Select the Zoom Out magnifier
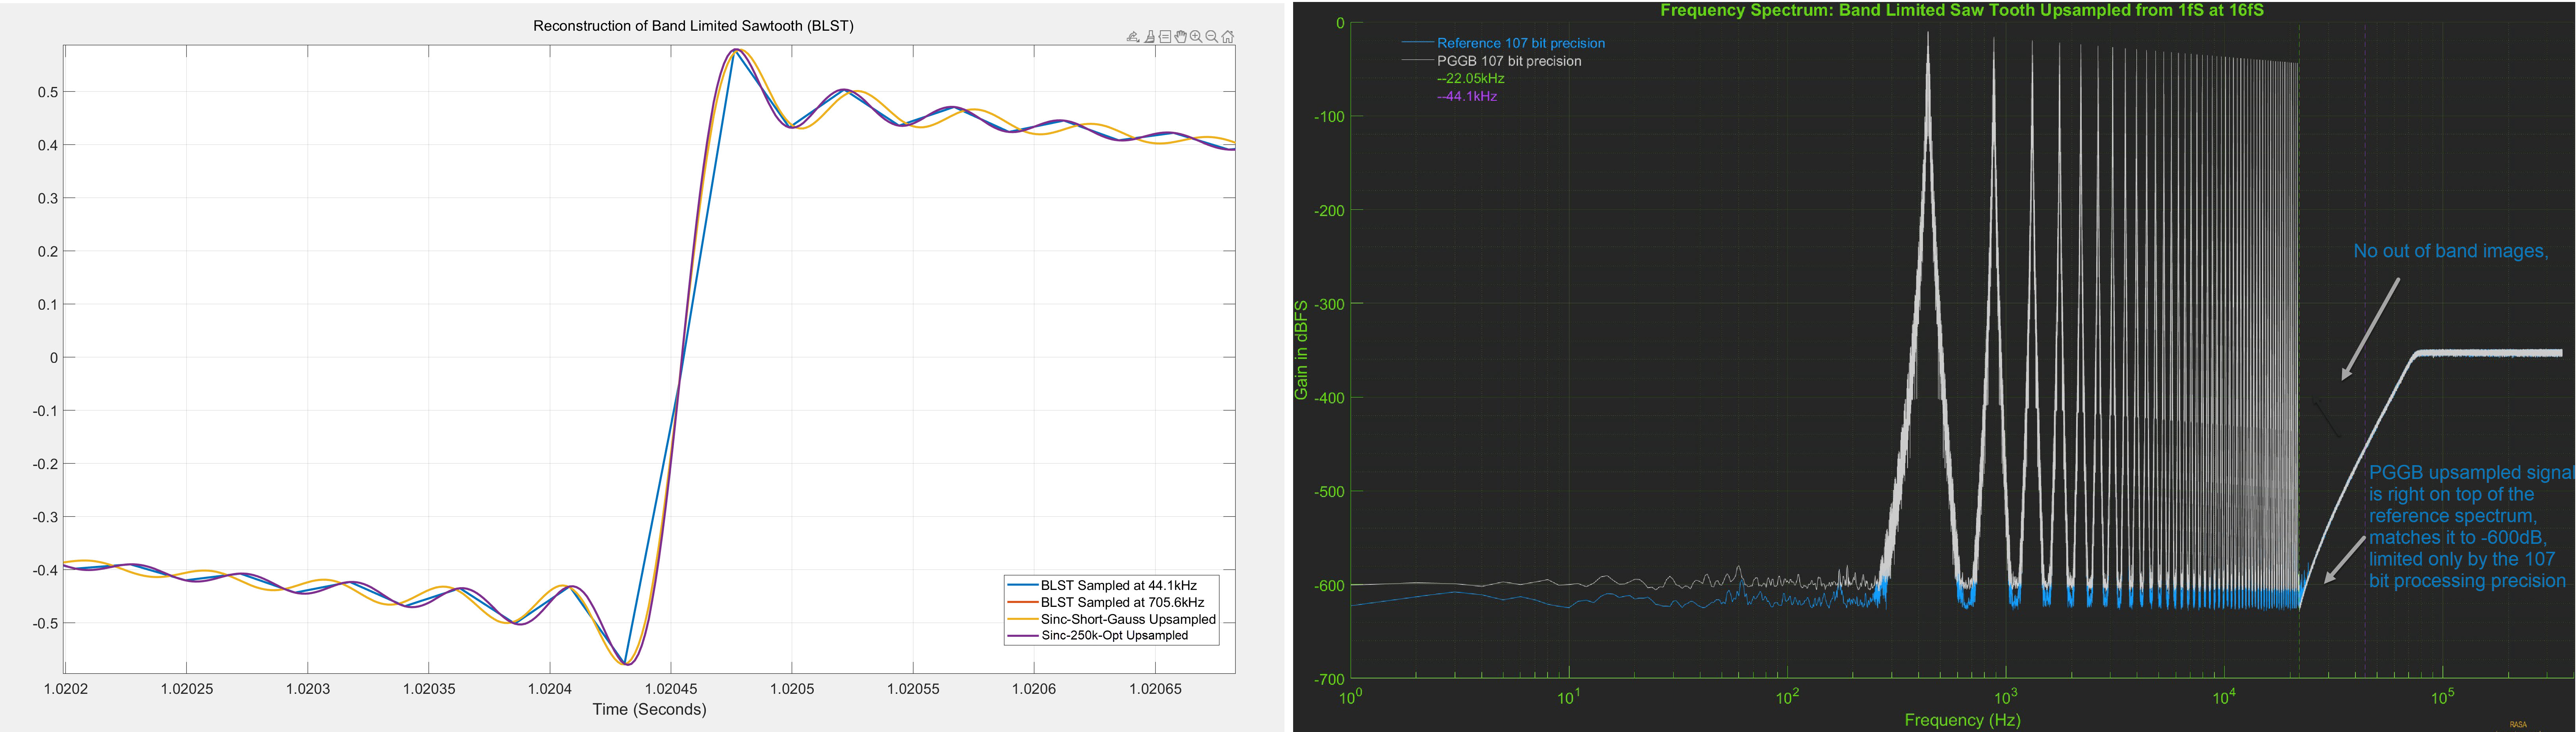Viewport: 2576px width, 732px height. 1212,37
